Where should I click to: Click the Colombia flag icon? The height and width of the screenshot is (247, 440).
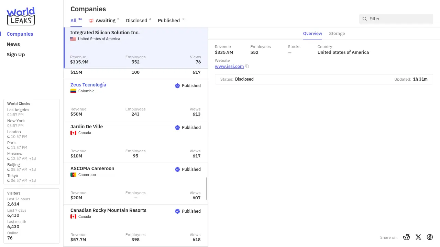[x=73, y=91]
